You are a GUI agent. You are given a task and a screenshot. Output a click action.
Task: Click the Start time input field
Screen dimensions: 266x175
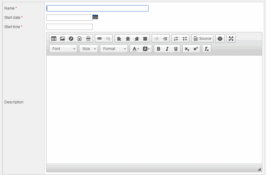[70, 27]
